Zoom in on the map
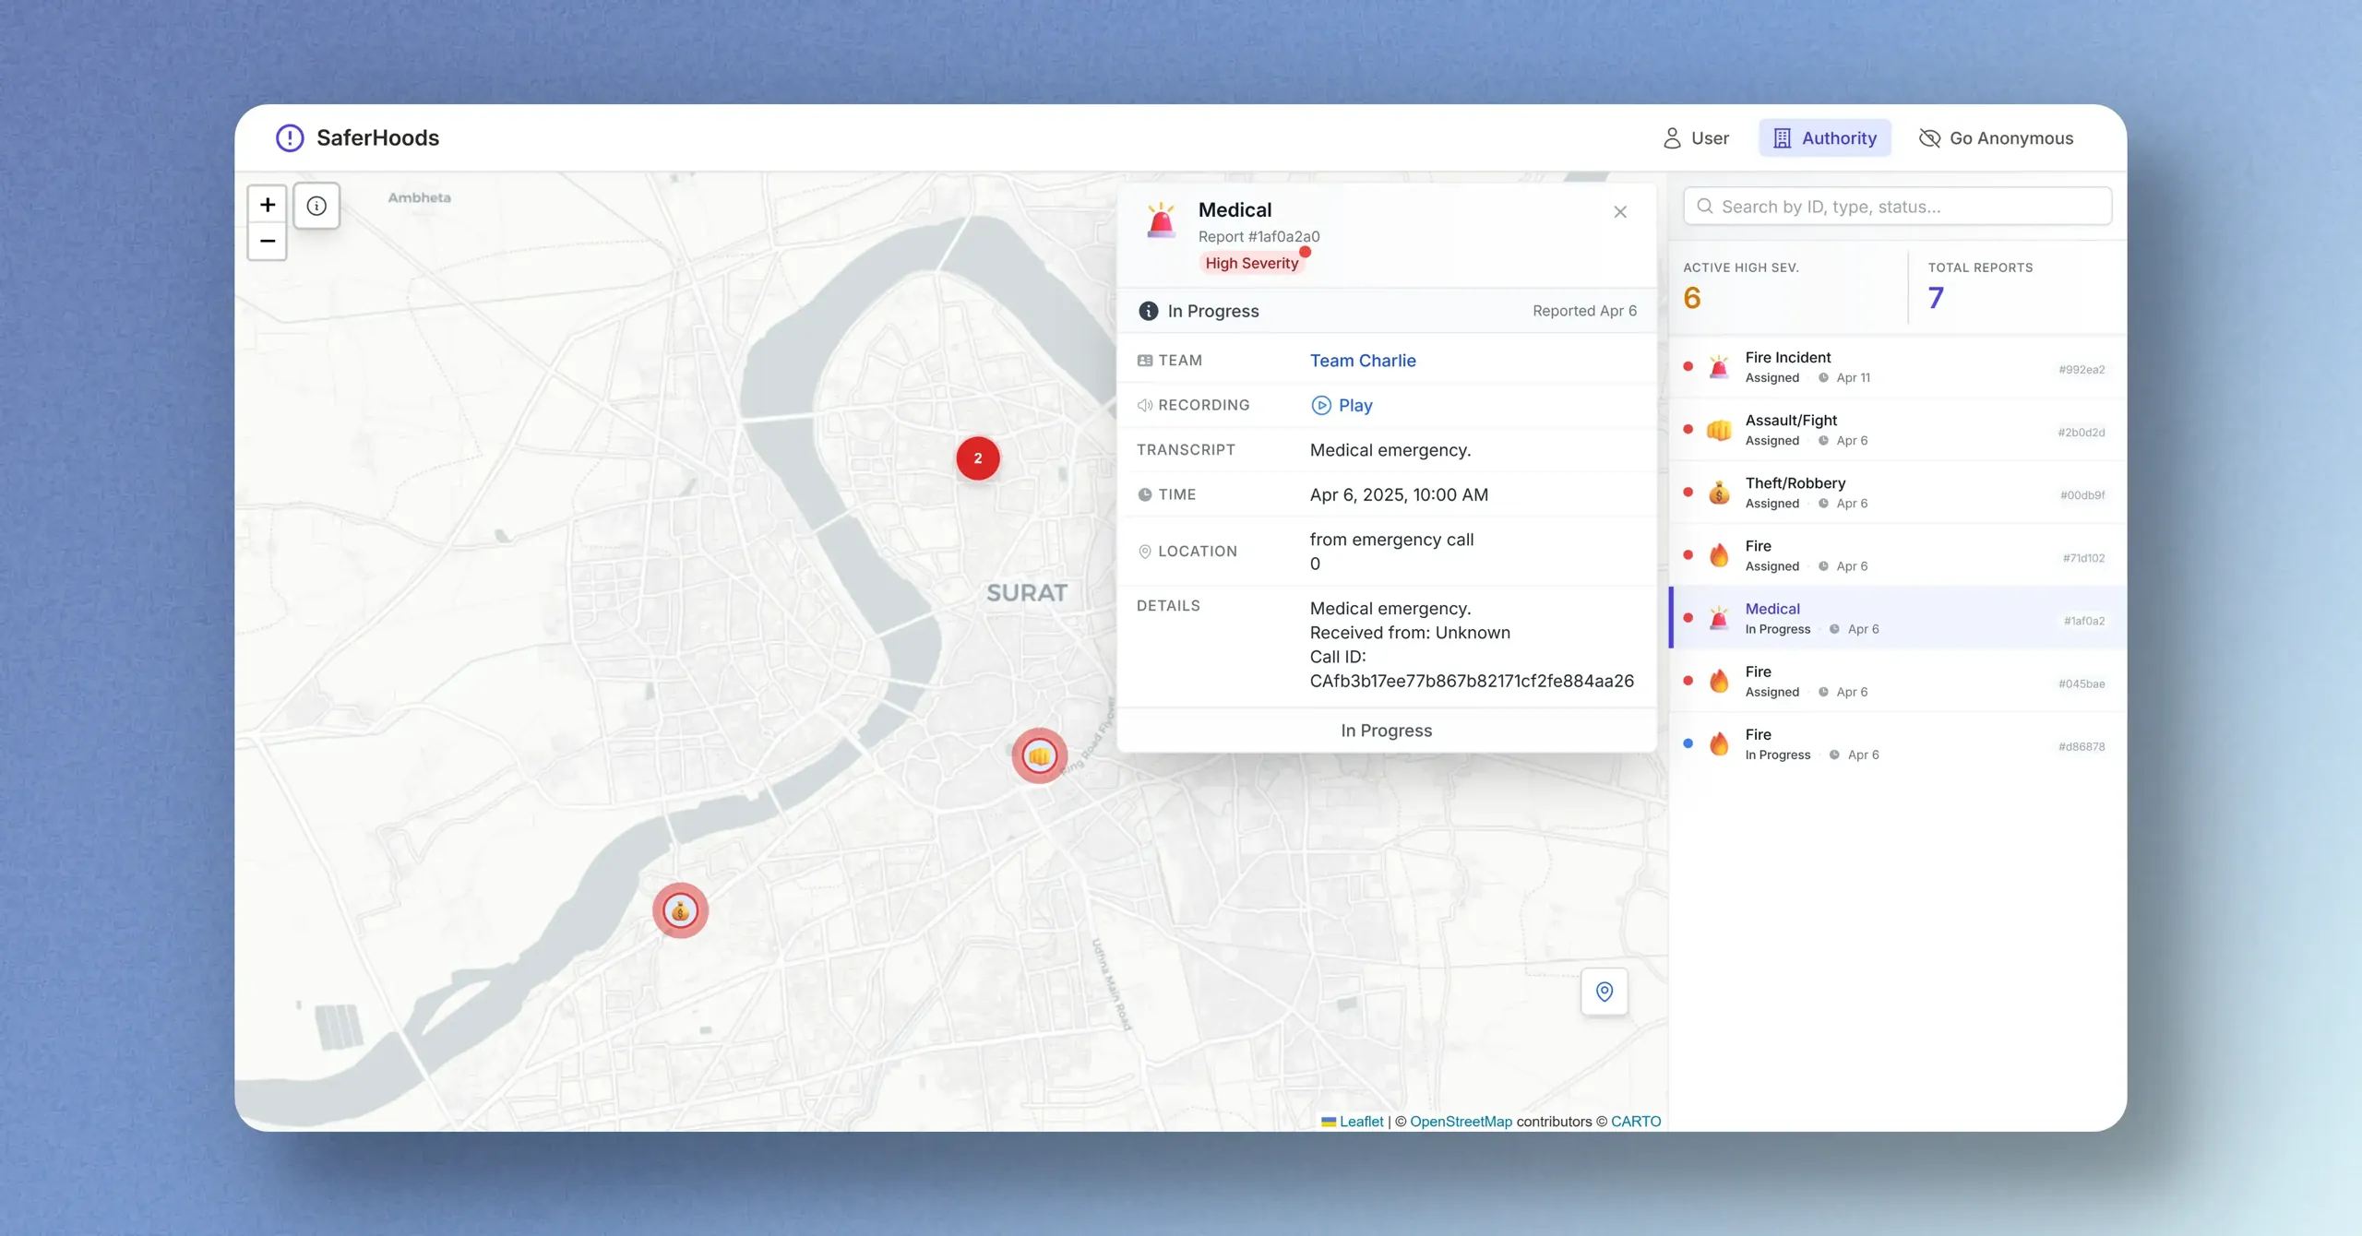Image resolution: width=2362 pixels, height=1236 pixels. pyautogui.click(x=268, y=205)
